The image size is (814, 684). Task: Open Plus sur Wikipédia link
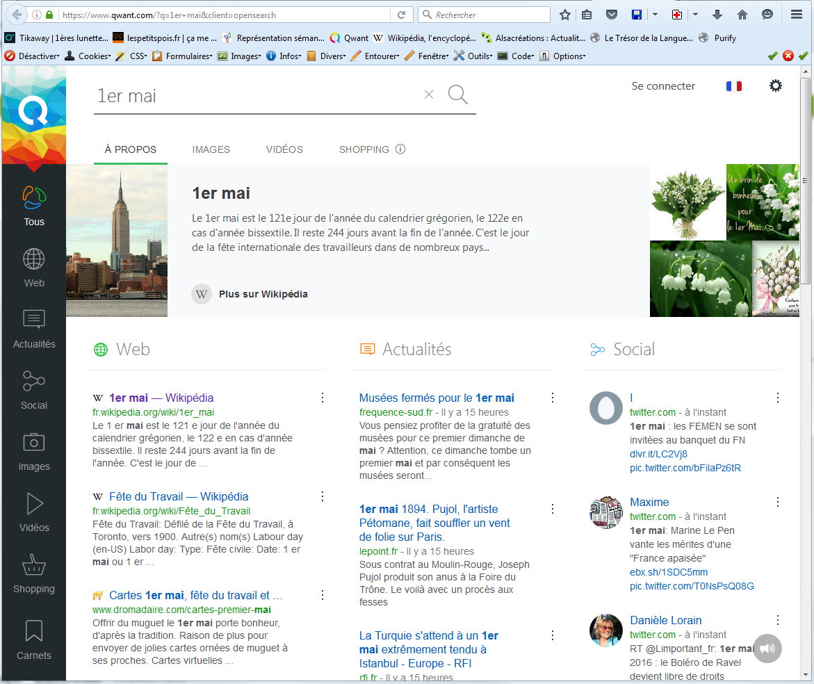(x=263, y=294)
